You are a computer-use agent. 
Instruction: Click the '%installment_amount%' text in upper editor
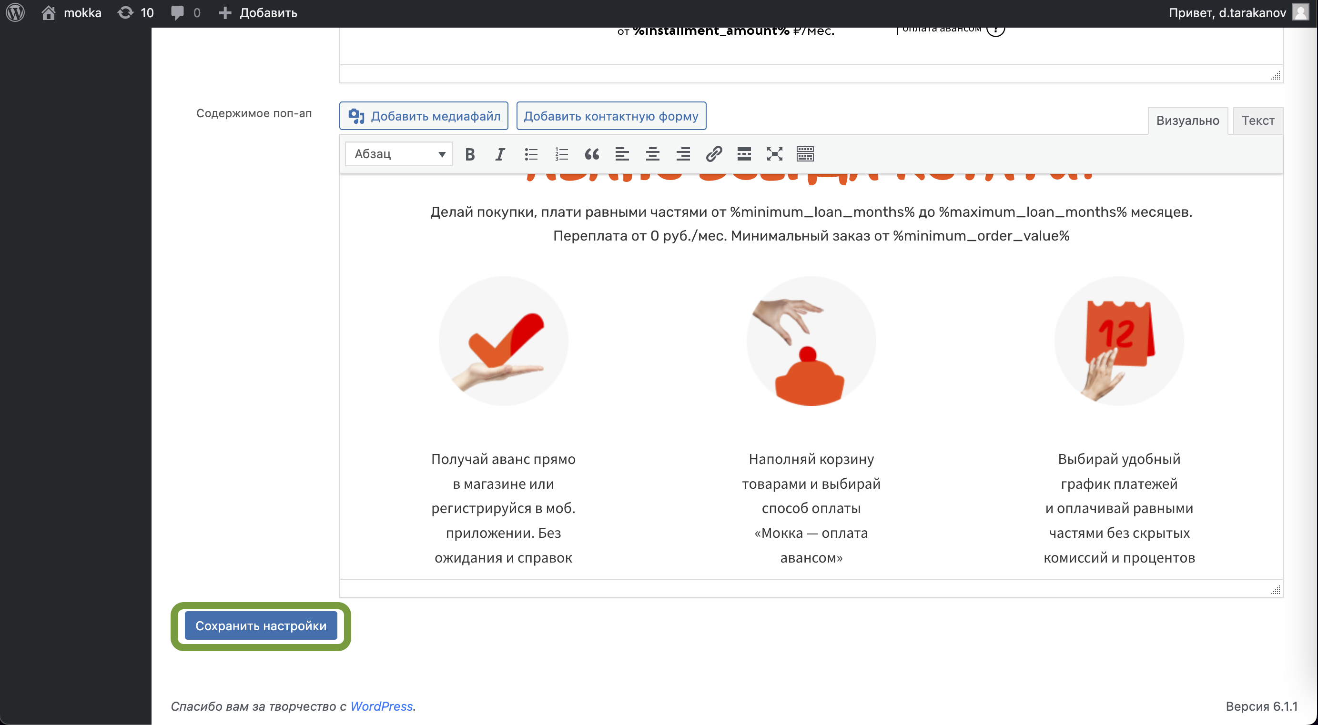click(711, 32)
